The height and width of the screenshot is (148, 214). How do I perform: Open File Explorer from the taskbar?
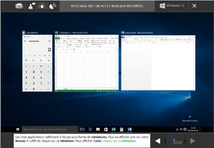(x=98, y=129)
